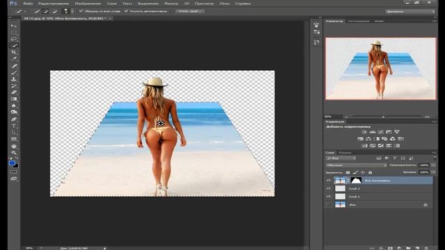Select the Hand tool
The image size is (445, 250).
pyautogui.click(x=14, y=147)
